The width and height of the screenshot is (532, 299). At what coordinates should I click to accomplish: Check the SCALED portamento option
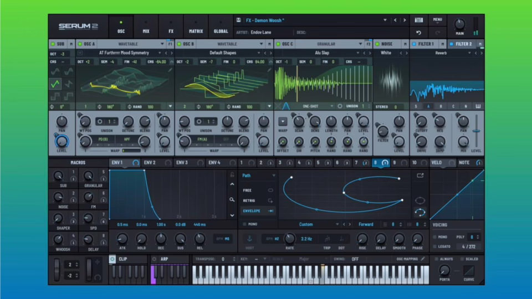coord(462,259)
